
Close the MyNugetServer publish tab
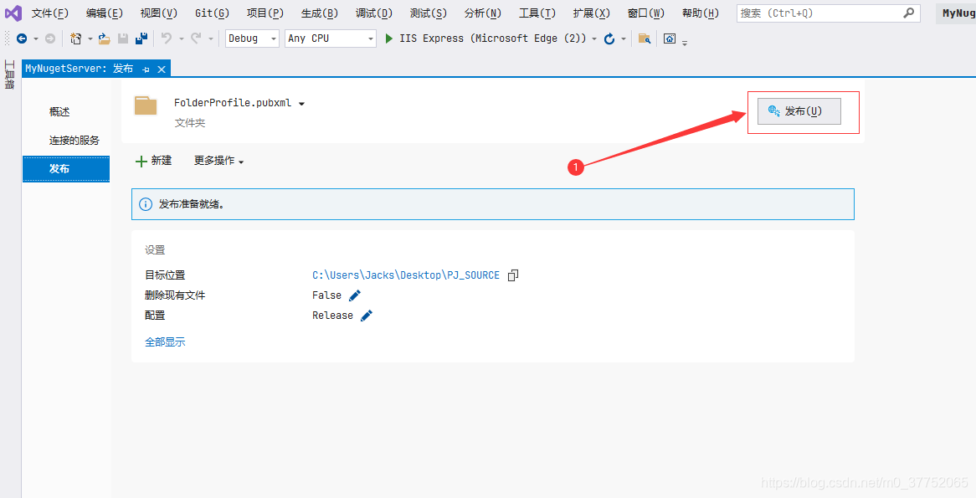[162, 69]
